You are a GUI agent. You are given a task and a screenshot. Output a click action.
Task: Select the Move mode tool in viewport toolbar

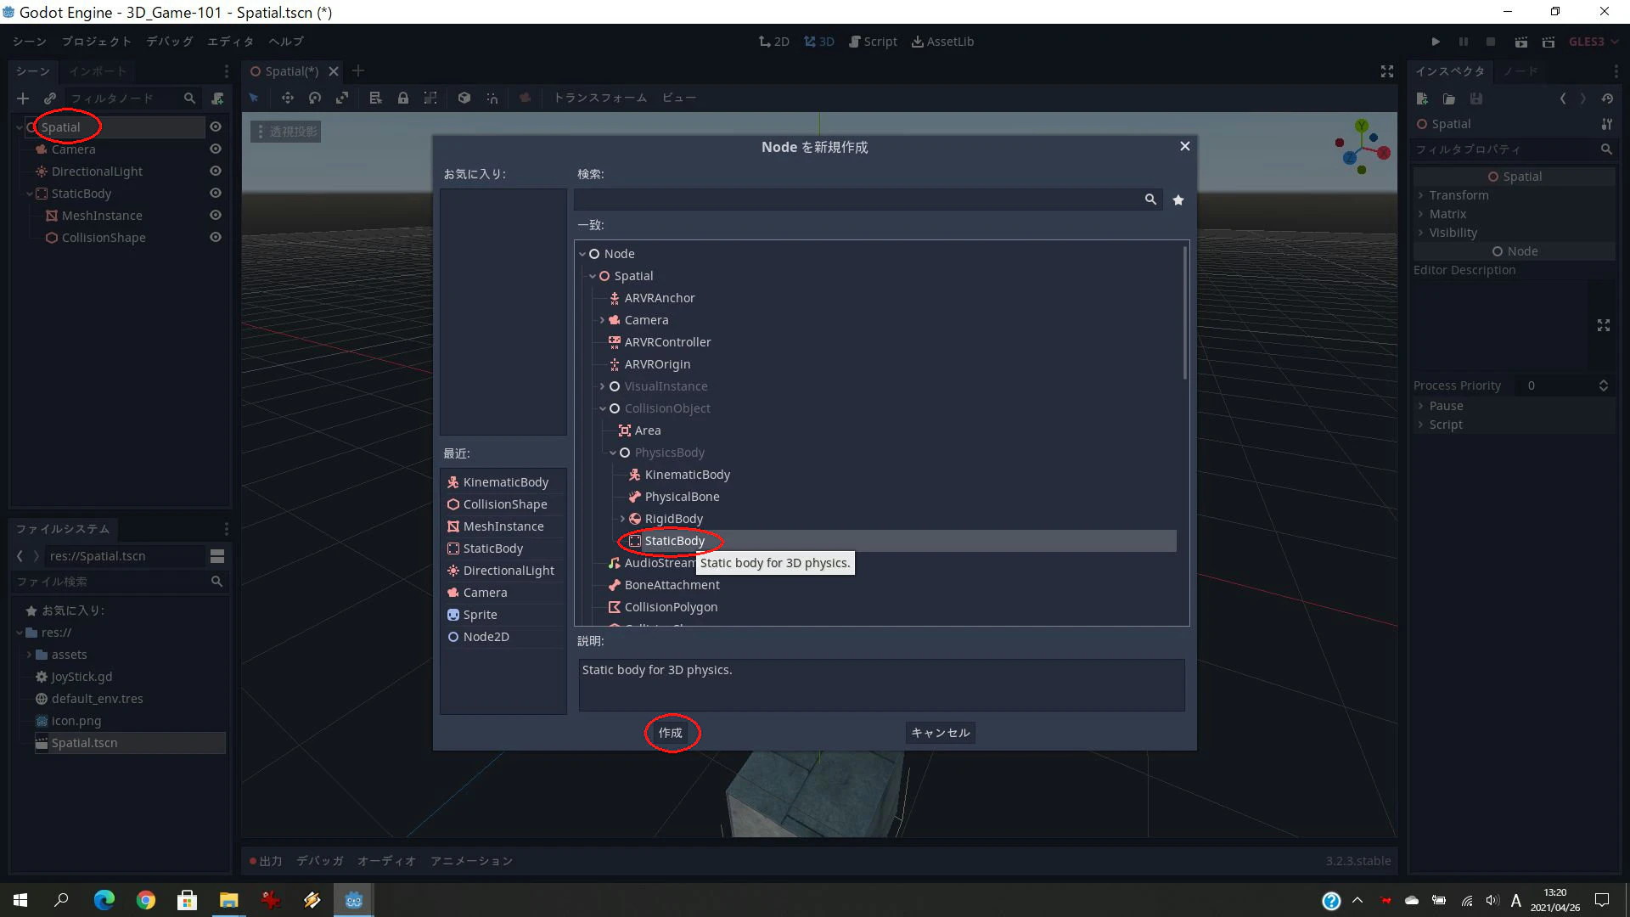tap(288, 98)
